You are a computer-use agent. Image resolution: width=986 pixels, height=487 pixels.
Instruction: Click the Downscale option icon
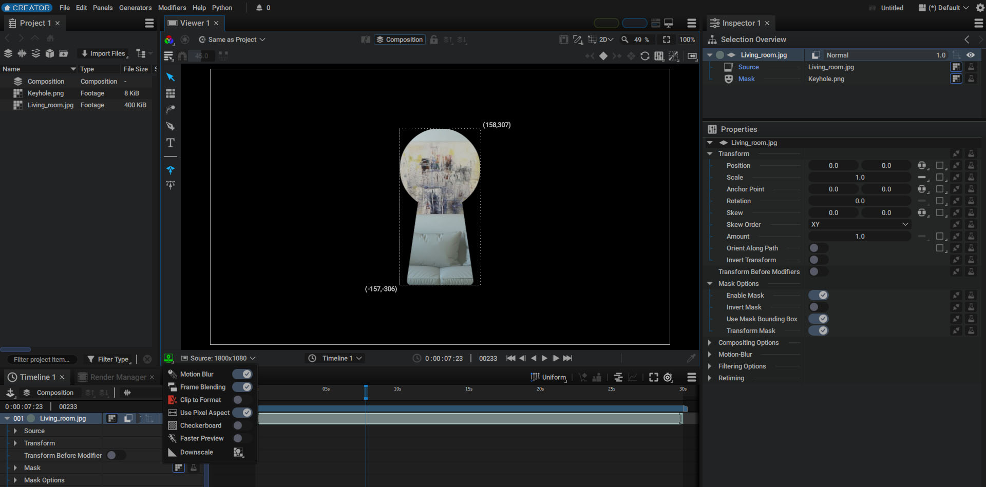[239, 452]
